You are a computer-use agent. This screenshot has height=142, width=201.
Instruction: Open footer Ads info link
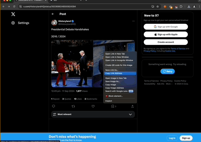coord(160,84)
